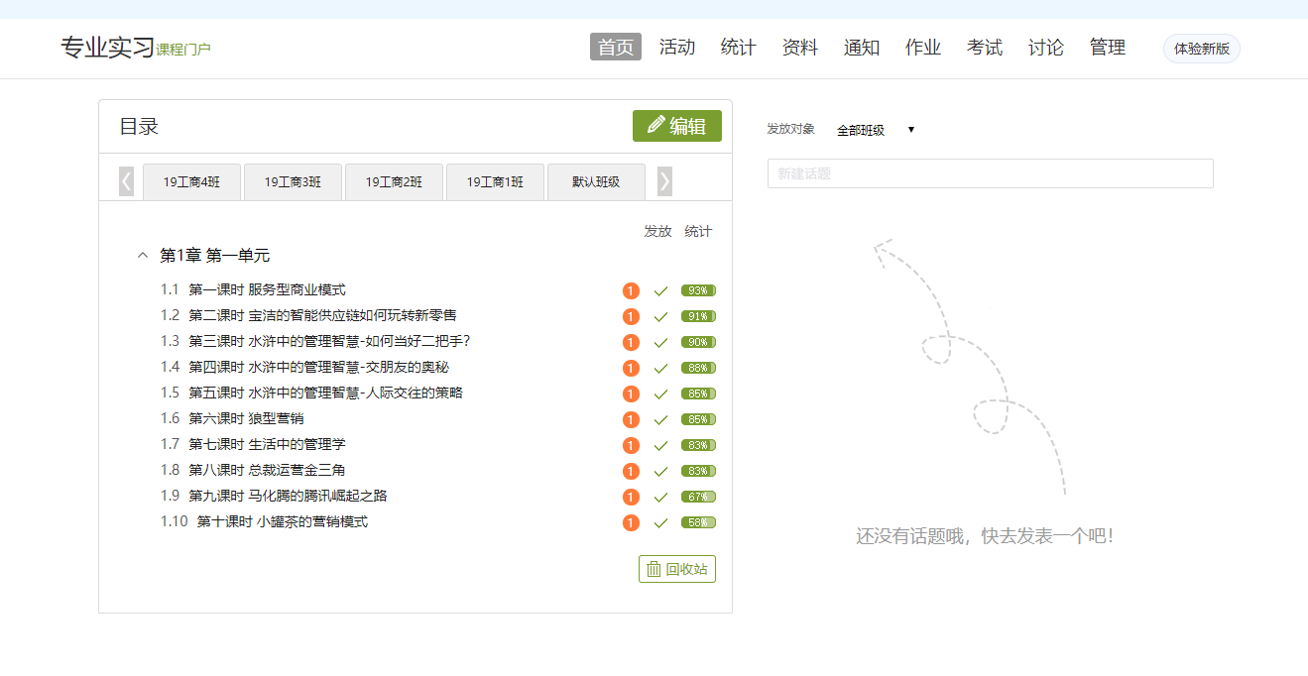The image size is (1308, 676).
Task: Click the 体验新版 button
Action: coord(1201,49)
